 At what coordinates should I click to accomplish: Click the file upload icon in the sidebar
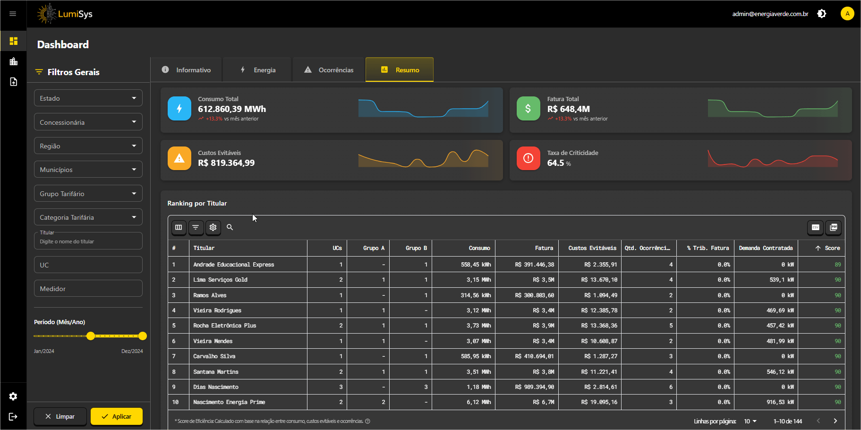tap(13, 81)
